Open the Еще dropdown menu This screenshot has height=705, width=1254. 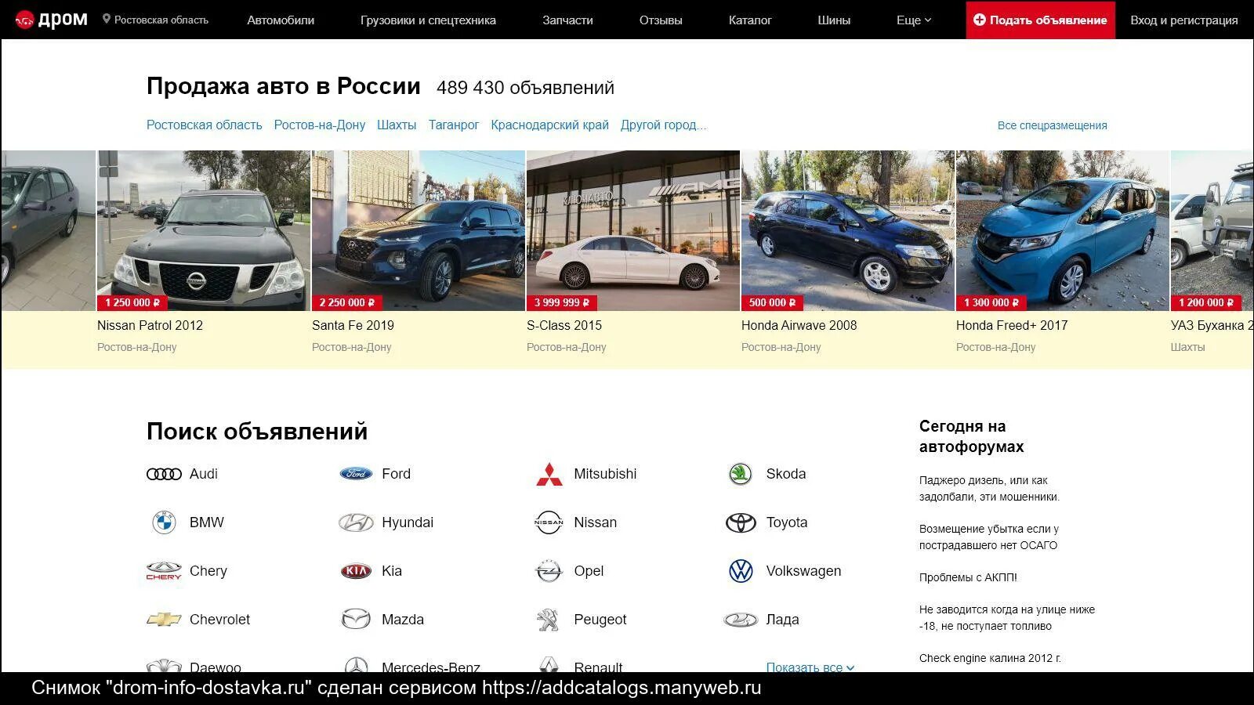(914, 20)
